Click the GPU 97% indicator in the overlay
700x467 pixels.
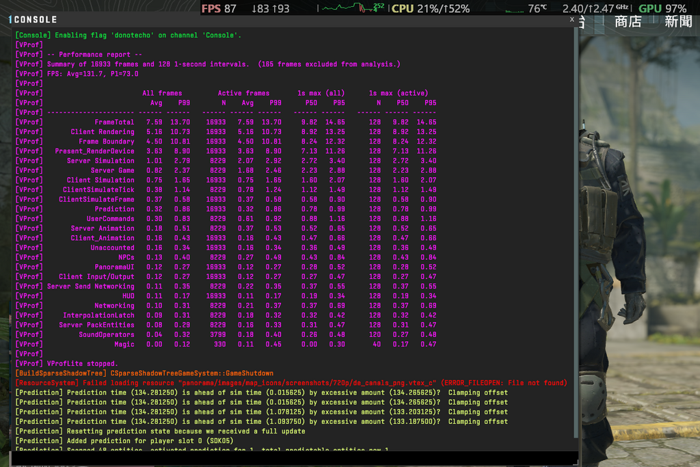pyautogui.click(x=663, y=8)
